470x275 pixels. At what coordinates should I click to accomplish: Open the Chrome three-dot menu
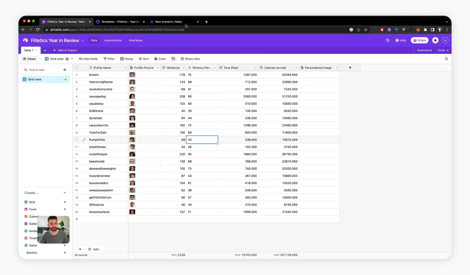(x=447, y=30)
